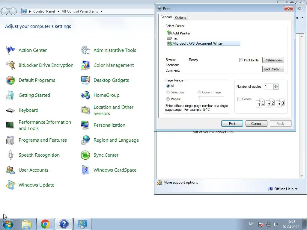Open the Administrative Tools icon

(x=85, y=50)
